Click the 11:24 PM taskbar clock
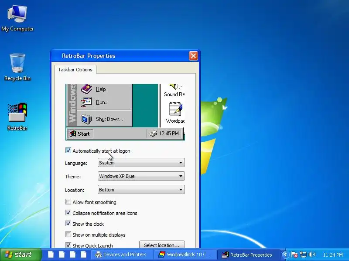 point(333,255)
